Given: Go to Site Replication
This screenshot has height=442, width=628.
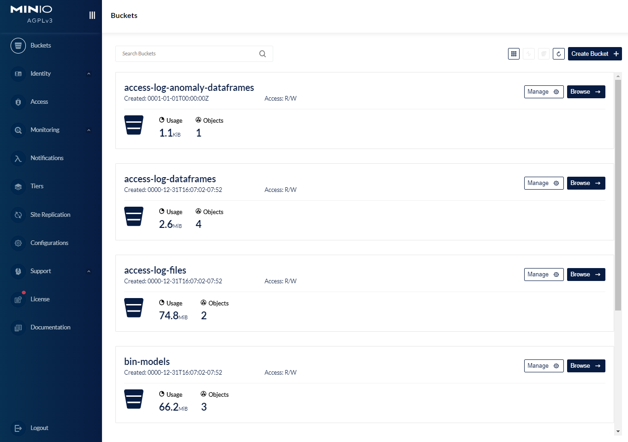Looking at the screenshot, I should pos(50,215).
